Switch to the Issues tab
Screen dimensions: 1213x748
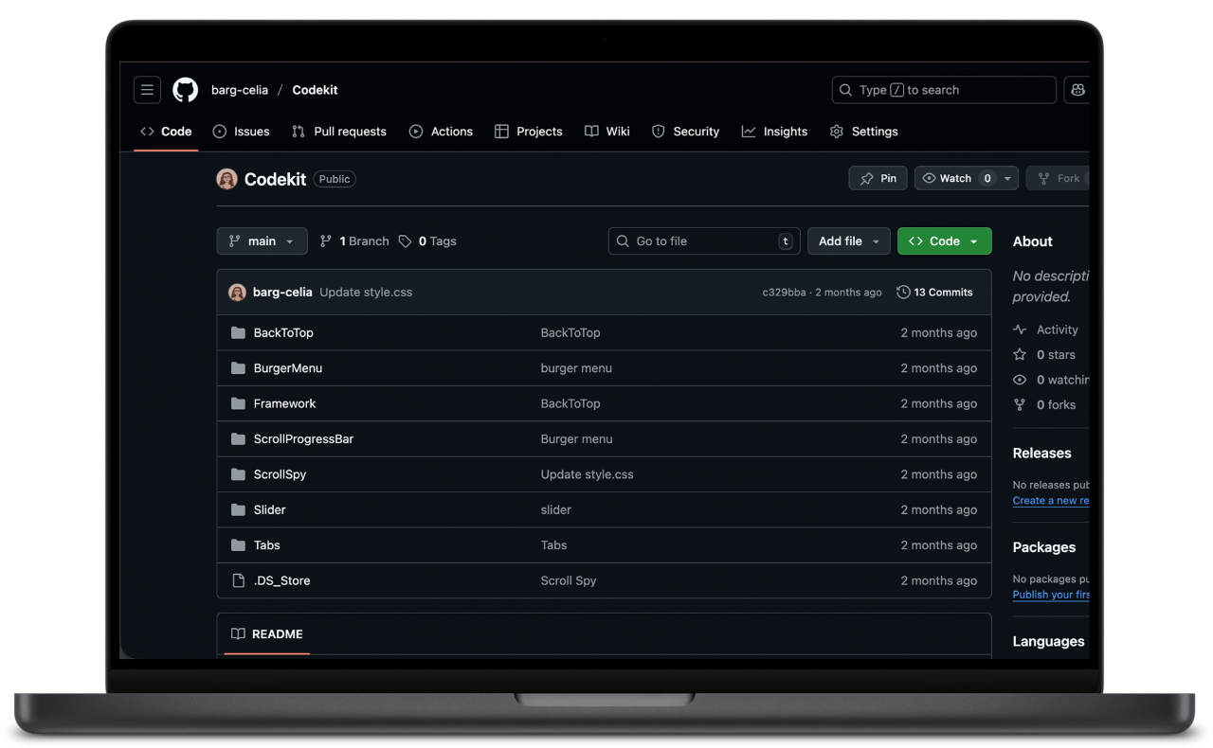(x=242, y=132)
